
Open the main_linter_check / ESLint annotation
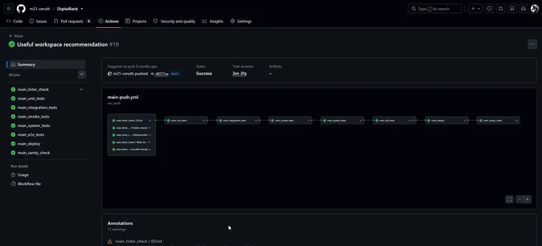139,241
